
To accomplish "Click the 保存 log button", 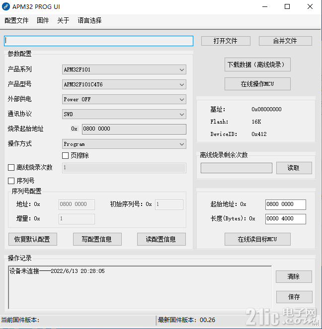I will tap(294, 297).
